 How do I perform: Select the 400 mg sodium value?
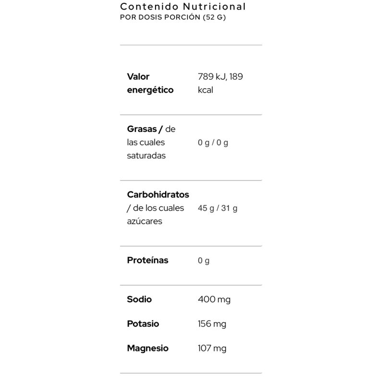[214, 300]
